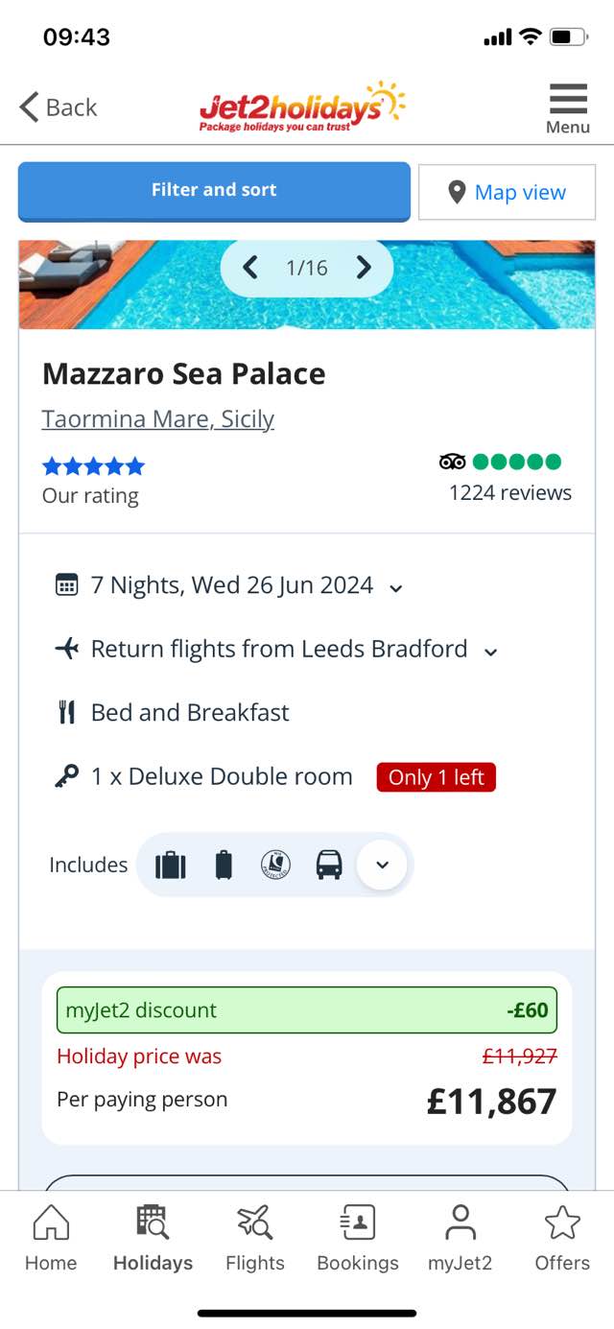
Task: Open the myJet2 account tab
Action: point(460,1238)
